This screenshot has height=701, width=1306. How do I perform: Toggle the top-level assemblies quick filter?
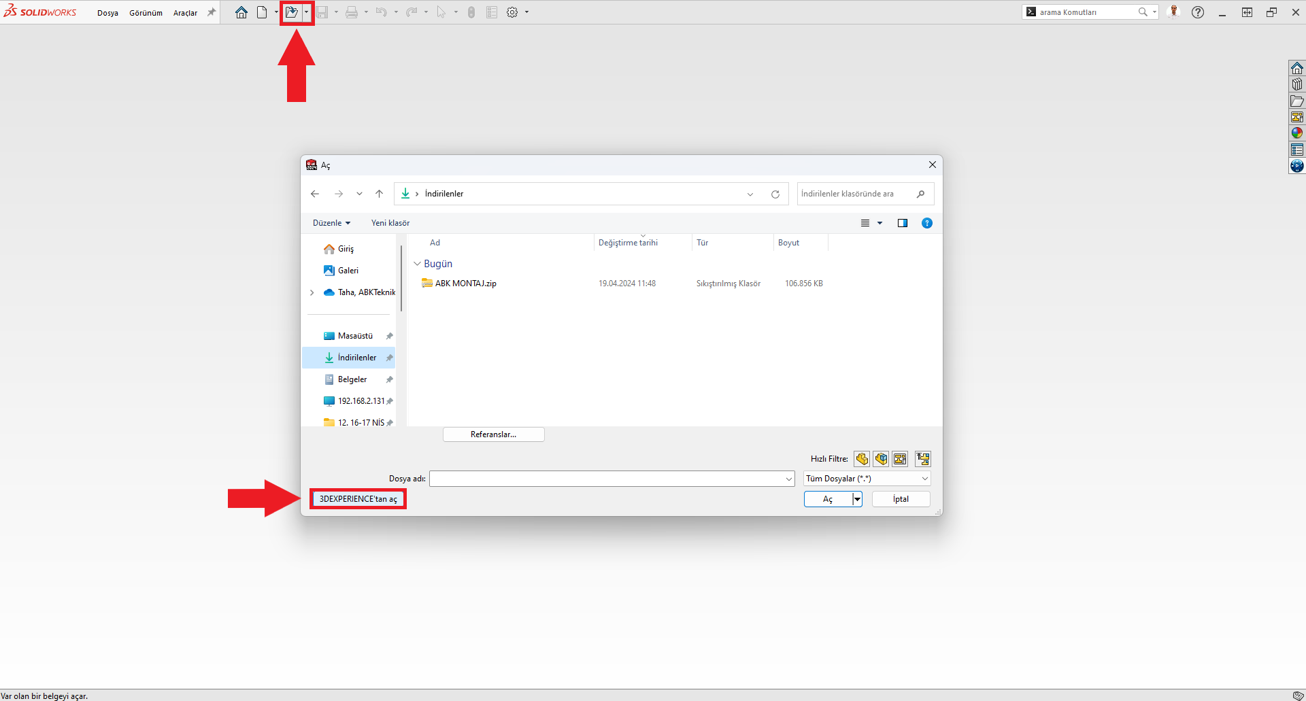[922, 459]
